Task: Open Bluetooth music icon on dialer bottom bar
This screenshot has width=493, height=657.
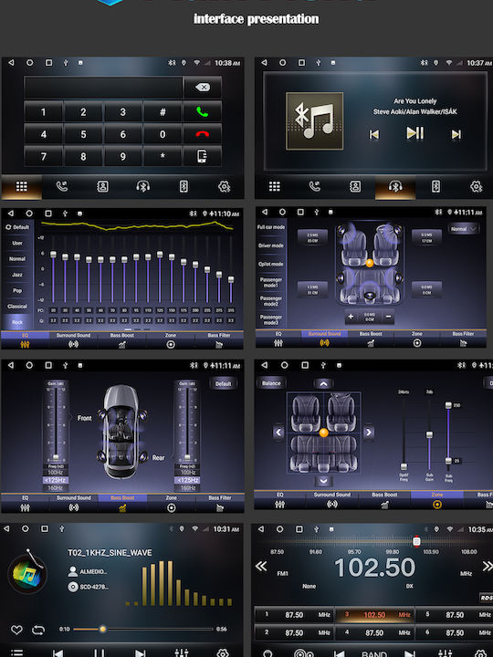Action: 143,186
